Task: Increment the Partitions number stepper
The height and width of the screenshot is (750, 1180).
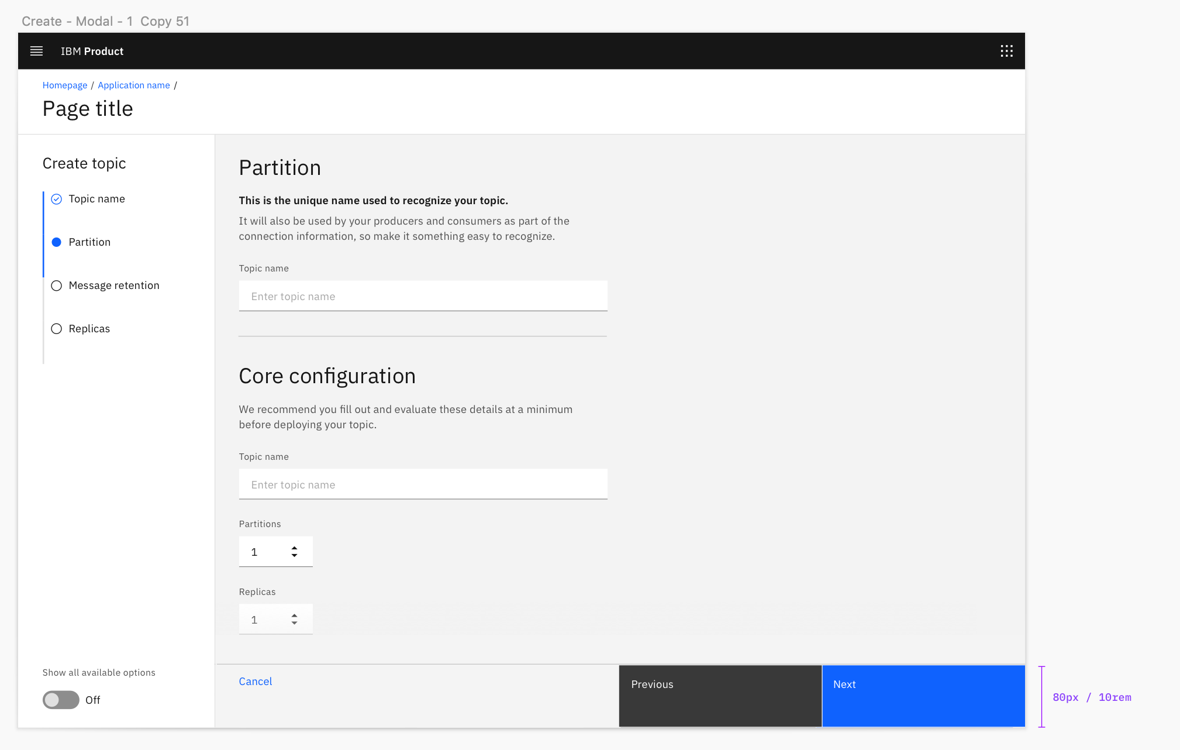Action: [294, 548]
